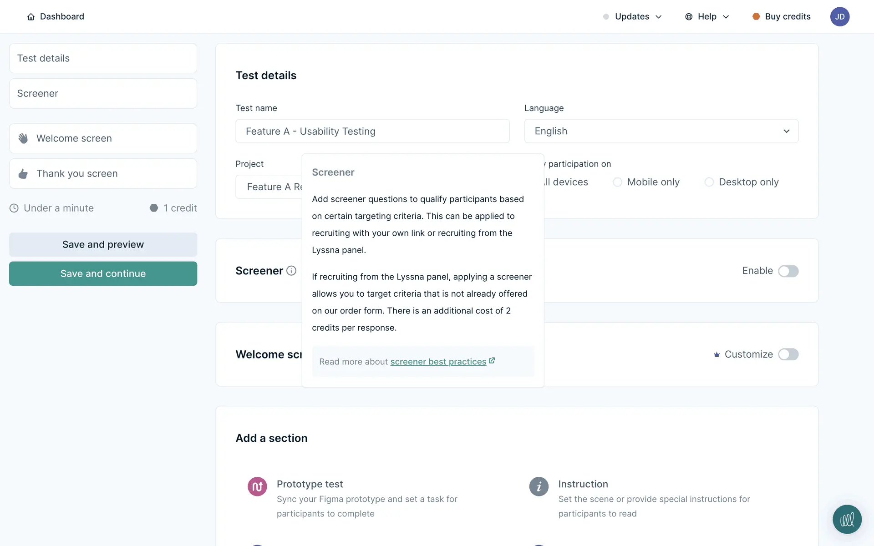Expand the Updates menu

click(633, 17)
